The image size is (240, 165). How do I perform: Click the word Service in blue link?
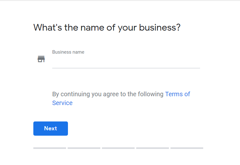[x=62, y=103]
